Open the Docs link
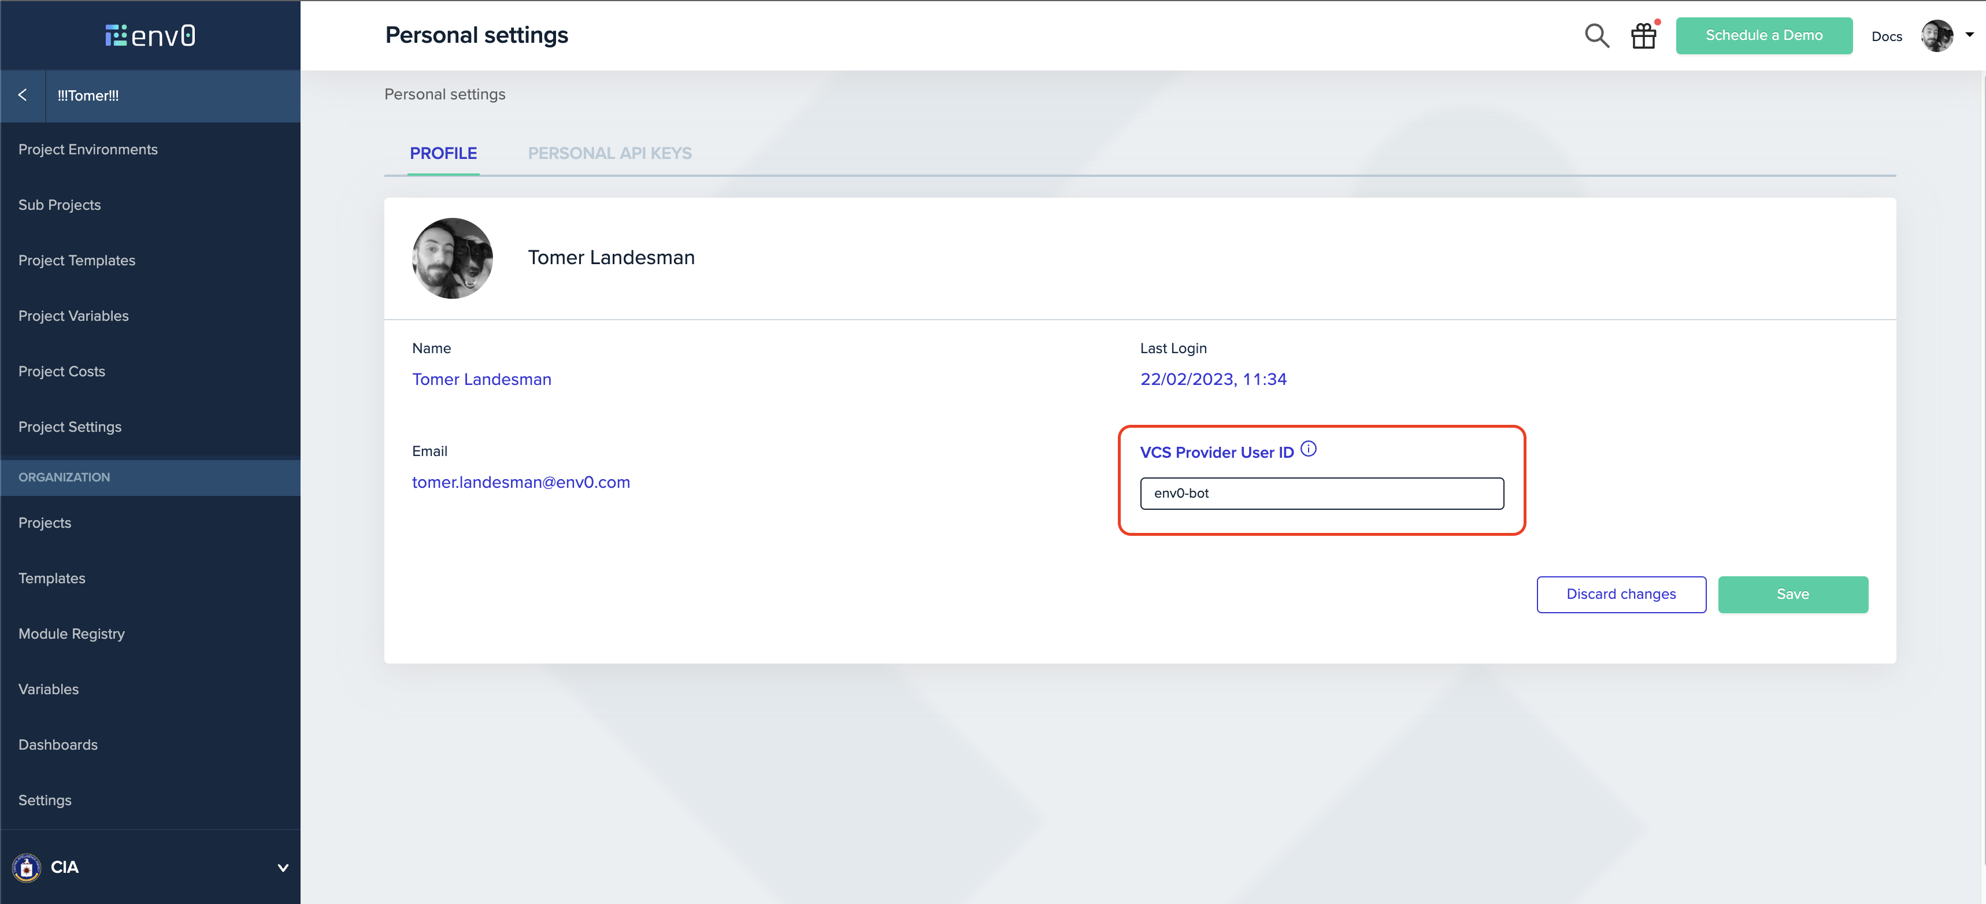 coord(1886,36)
